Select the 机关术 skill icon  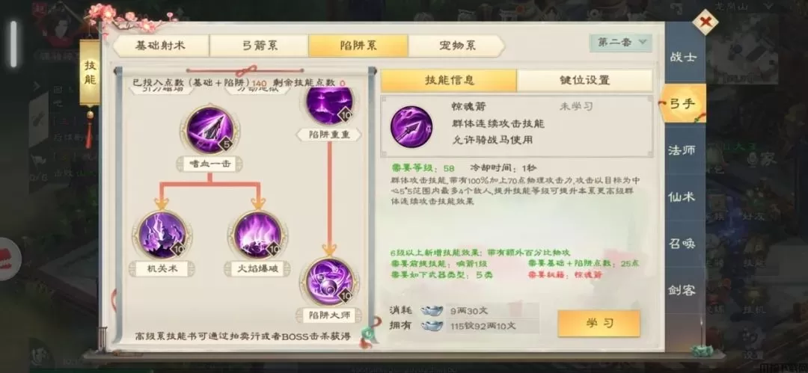click(162, 235)
